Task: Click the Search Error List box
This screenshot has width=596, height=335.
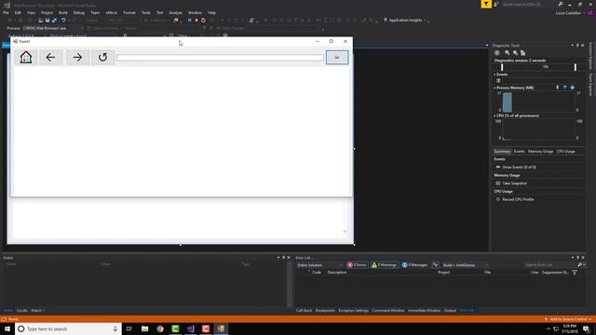Action: [550, 264]
